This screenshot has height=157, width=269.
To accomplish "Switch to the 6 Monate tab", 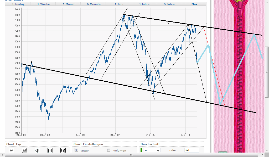I will click(x=94, y=4).
